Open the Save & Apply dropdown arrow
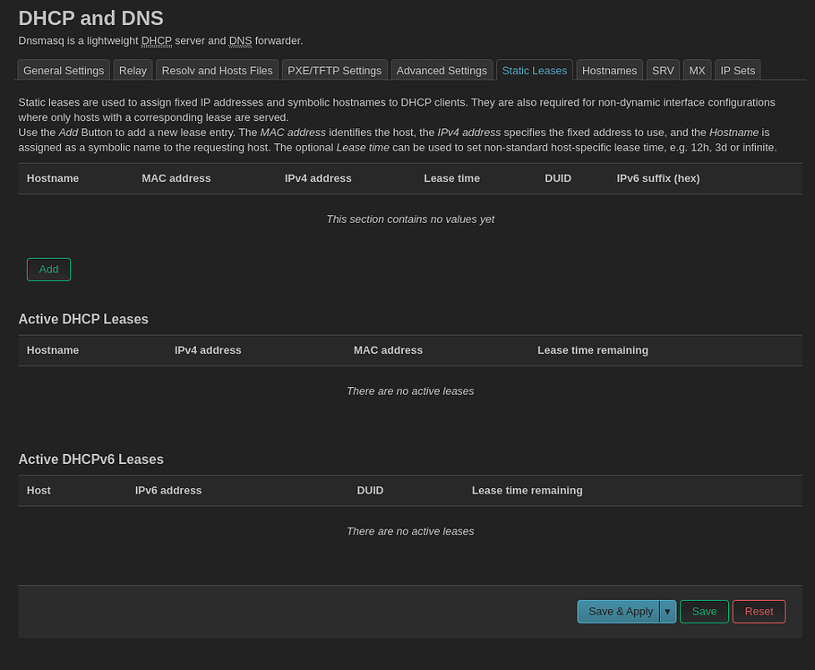The image size is (815, 670). 667,611
